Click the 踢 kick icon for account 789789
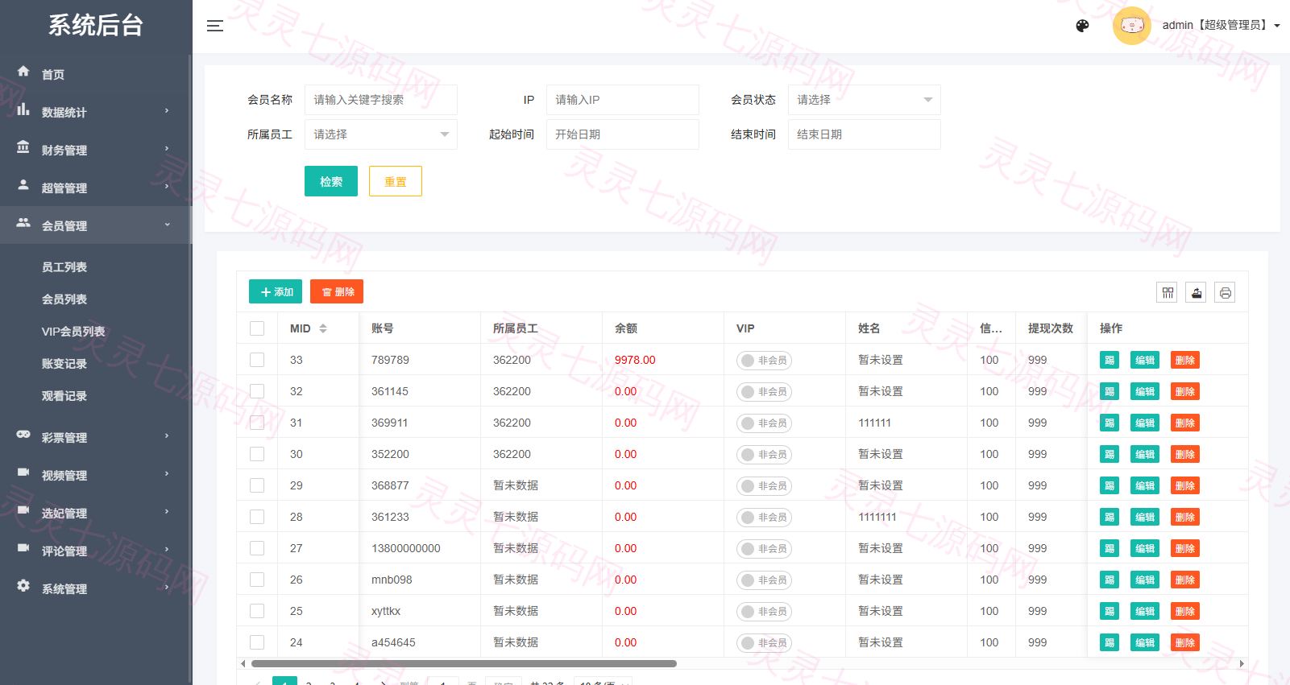1290x685 pixels. pos(1110,360)
